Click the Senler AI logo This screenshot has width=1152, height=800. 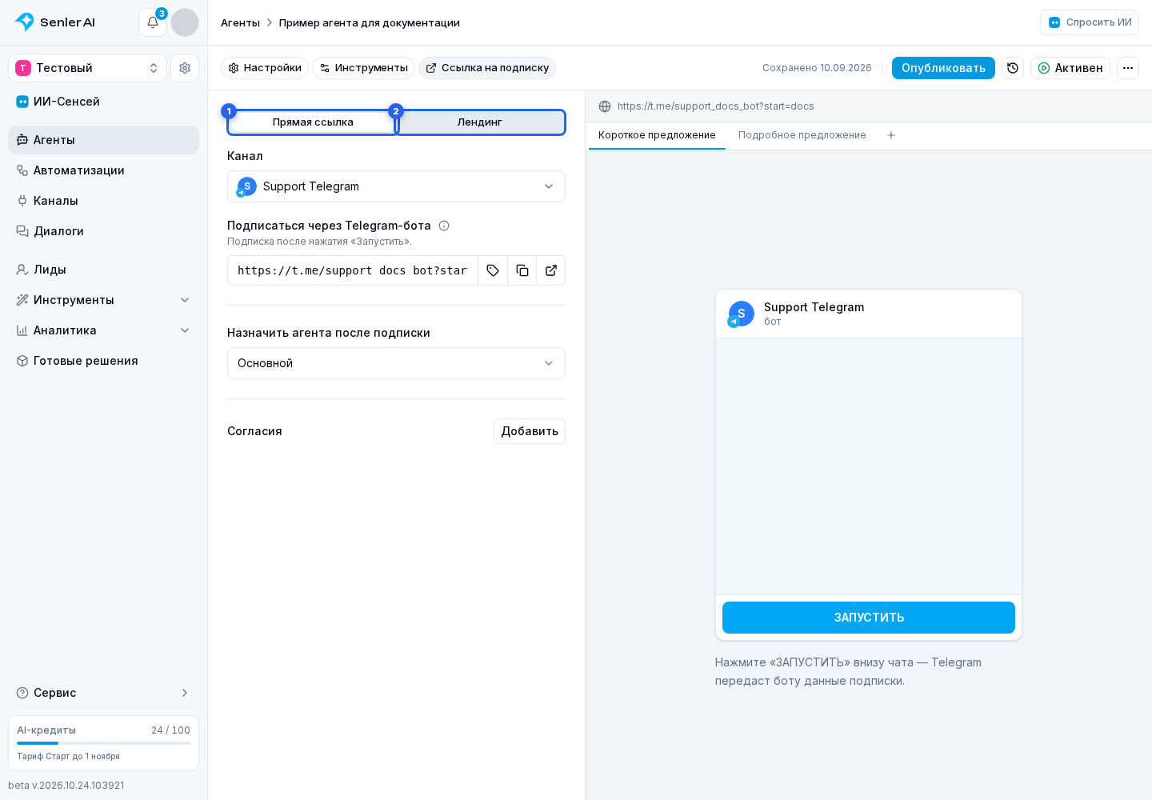(x=55, y=22)
